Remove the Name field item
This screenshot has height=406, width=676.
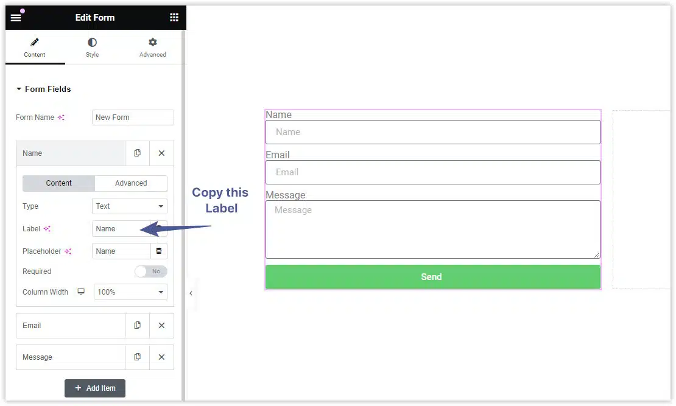(x=161, y=153)
